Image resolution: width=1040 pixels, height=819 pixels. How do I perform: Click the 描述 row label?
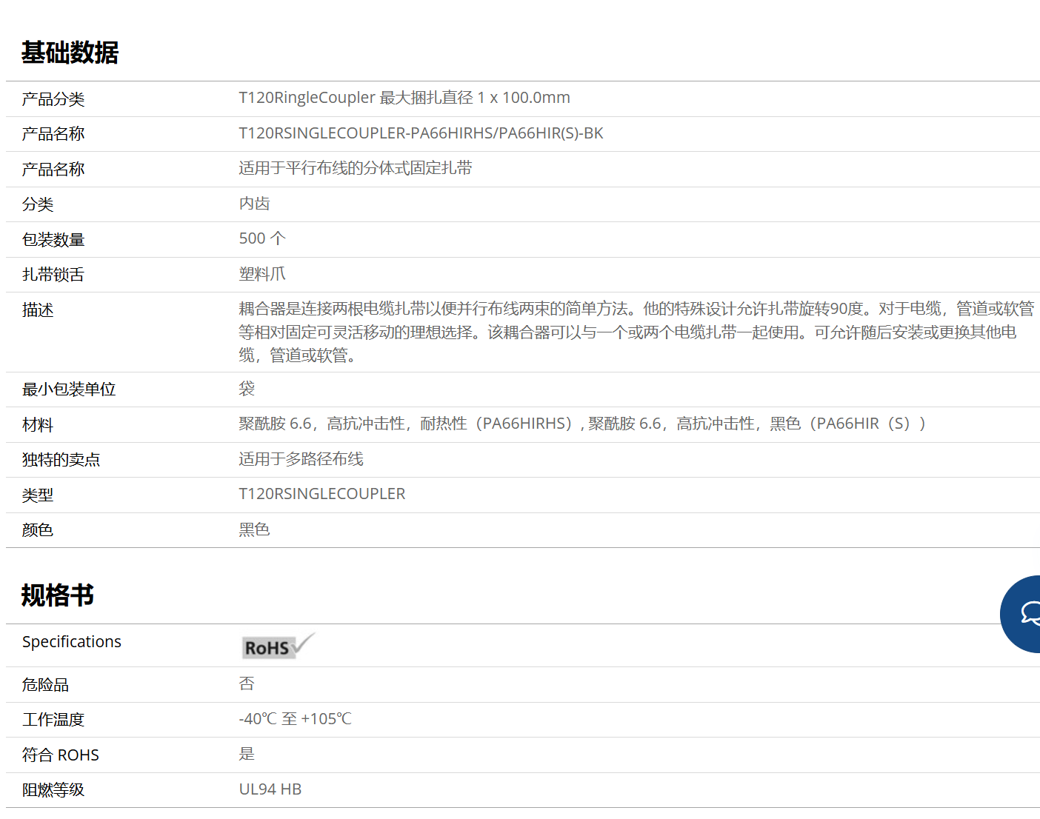coord(38,310)
